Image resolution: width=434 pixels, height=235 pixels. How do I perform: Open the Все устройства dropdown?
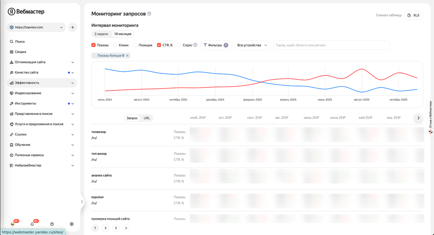pos(252,45)
